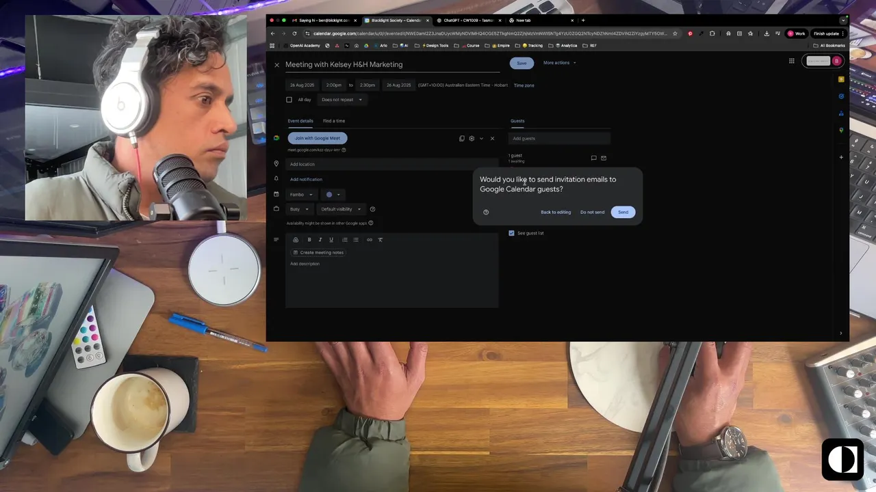Click the event title field
Image resolution: width=876 pixels, height=492 pixels.
pyautogui.click(x=392, y=64)
